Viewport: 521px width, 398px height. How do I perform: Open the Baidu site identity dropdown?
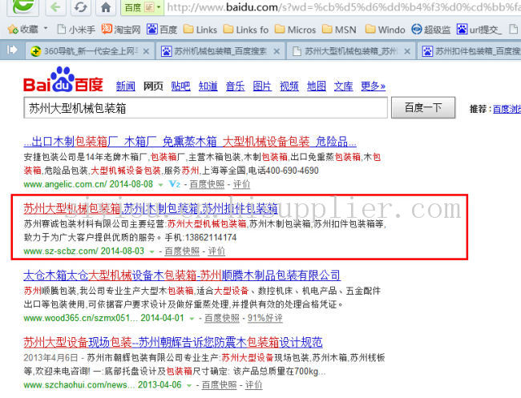point(143,7)
